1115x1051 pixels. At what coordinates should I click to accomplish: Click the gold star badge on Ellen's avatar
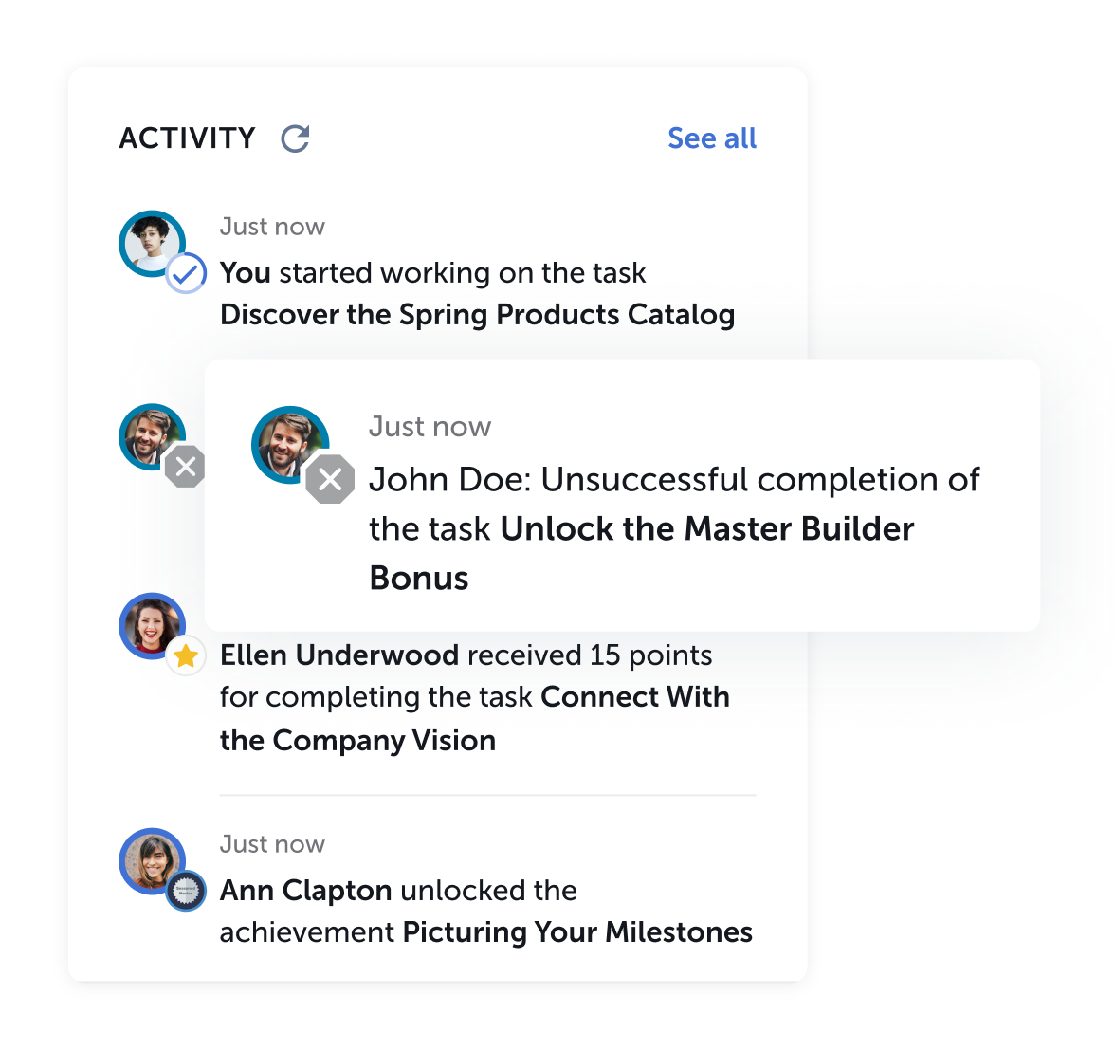pos(186,655)
